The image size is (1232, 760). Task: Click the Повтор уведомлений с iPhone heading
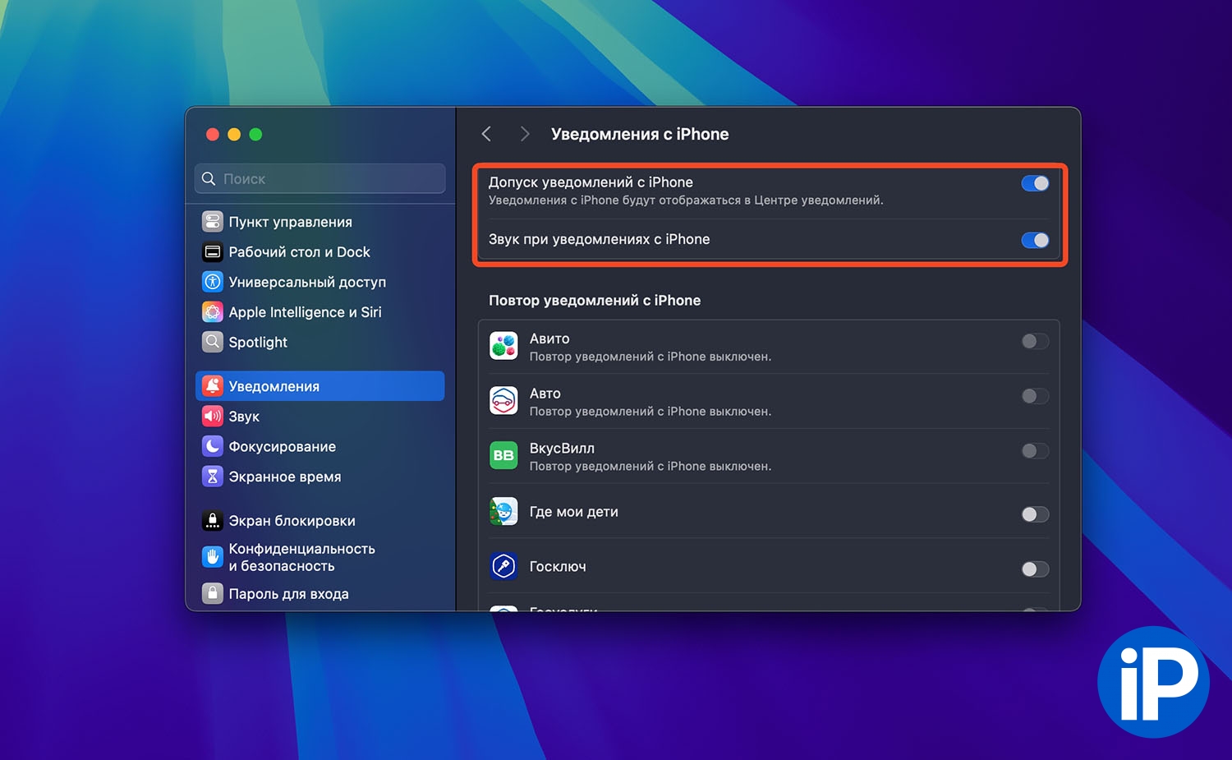[595, 301]
